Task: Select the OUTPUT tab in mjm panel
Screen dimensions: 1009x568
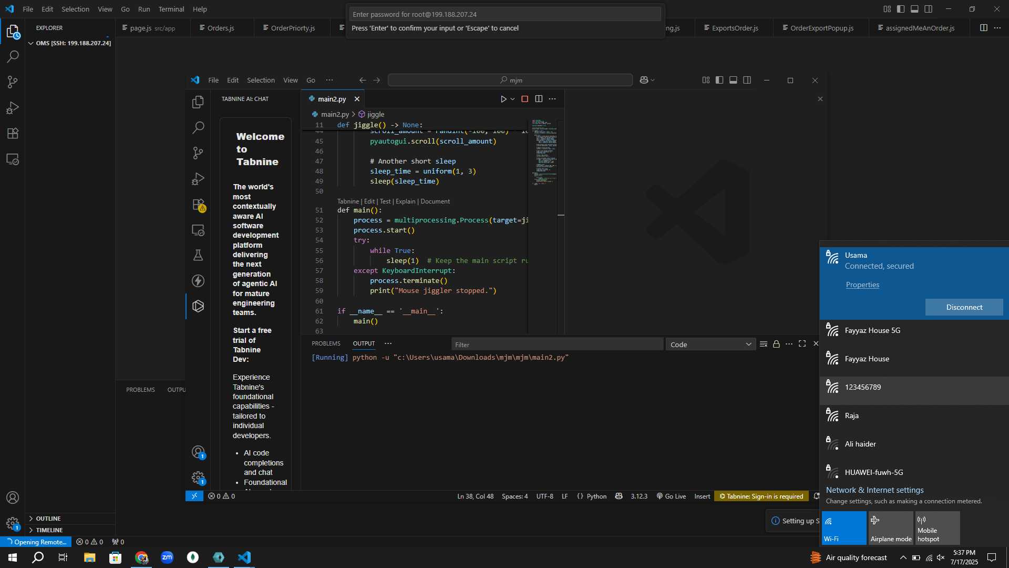Action: [364, 343]
